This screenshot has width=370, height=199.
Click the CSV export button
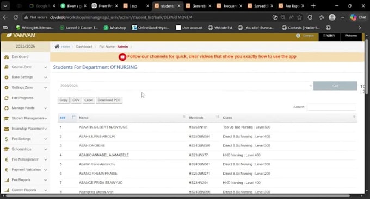76,100
